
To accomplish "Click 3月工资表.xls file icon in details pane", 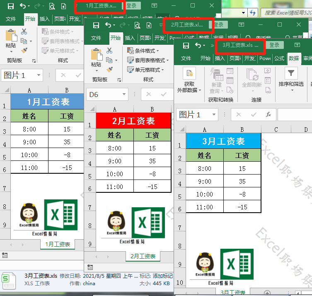I will [9, 281].
